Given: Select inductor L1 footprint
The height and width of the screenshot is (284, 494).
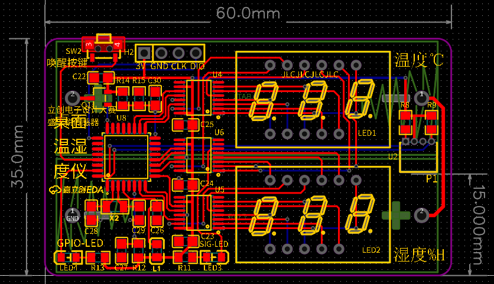Looking at the screenshot, I should point(157,251).
